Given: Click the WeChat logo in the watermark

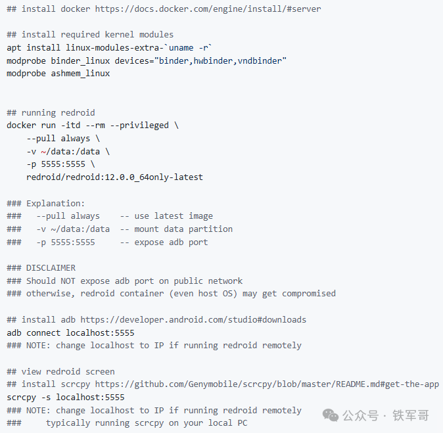Looking at the screenshot, I should click(333, 415).
